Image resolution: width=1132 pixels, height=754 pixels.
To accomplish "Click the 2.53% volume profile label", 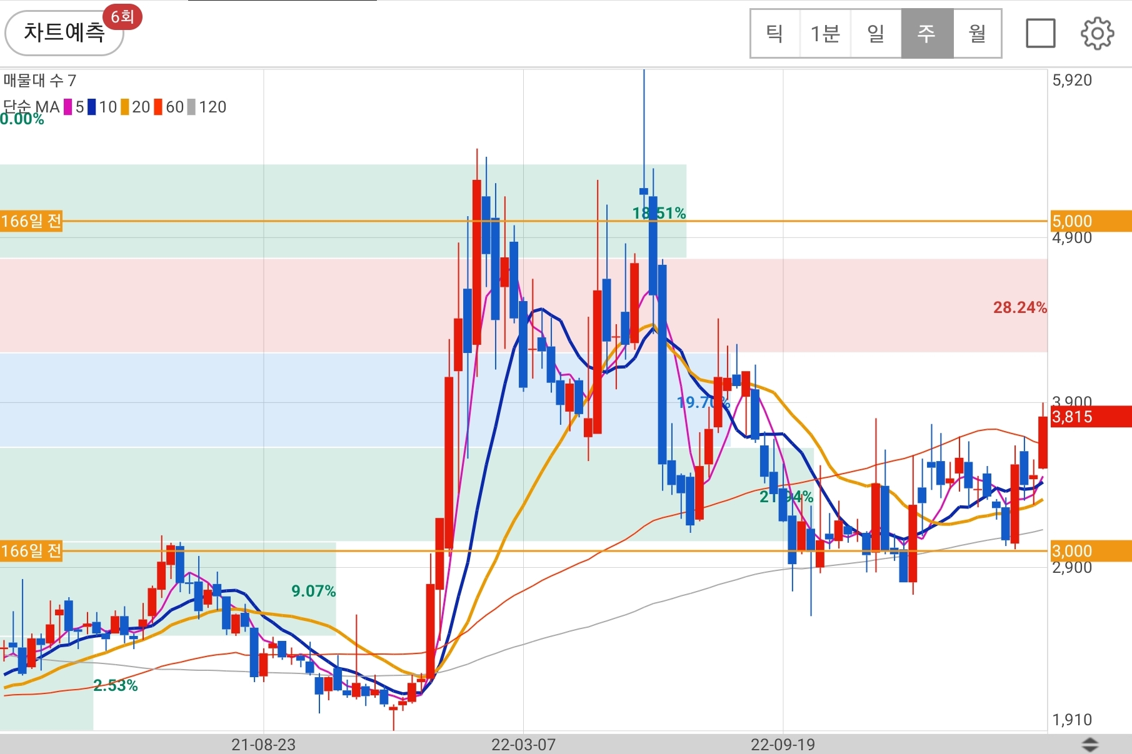I will [116, 685].
